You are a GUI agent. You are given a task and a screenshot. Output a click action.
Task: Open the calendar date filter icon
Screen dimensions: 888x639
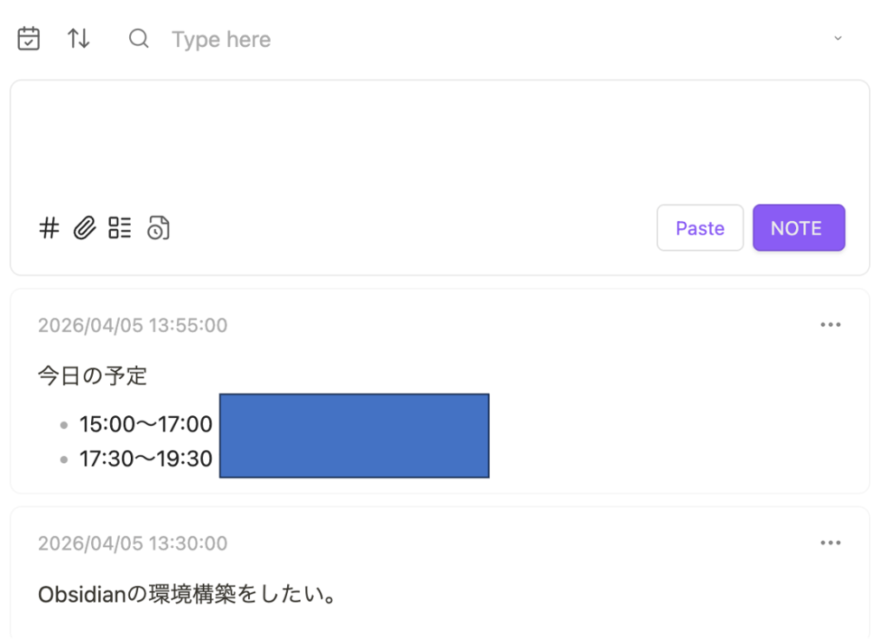pos(29,39)
